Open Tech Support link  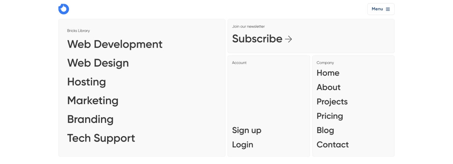pos(101,138)
